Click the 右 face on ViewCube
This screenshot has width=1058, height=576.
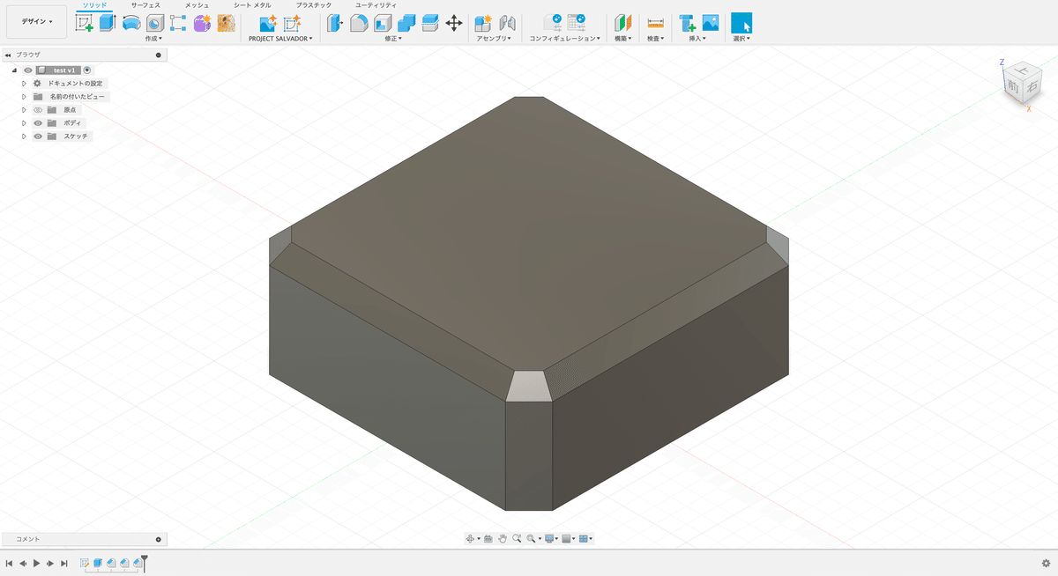pyautogui.click(x=1031, y=85)
